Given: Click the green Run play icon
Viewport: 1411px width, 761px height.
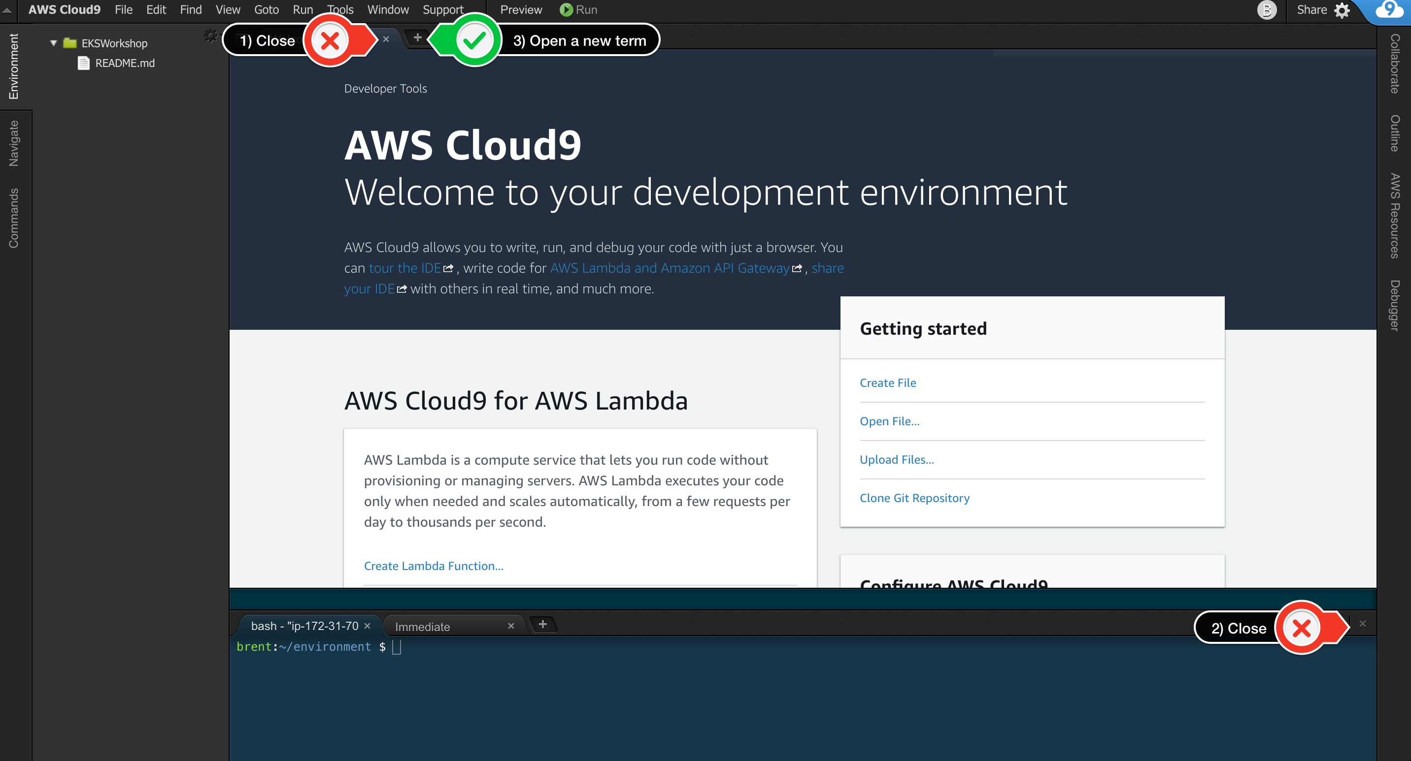Looking at the screenshot, I should [566, 10].
